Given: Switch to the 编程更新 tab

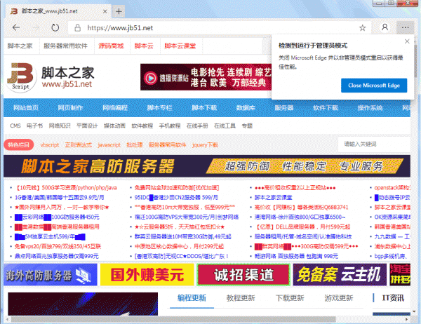Looking at the screenshot, I should point(192,298).
